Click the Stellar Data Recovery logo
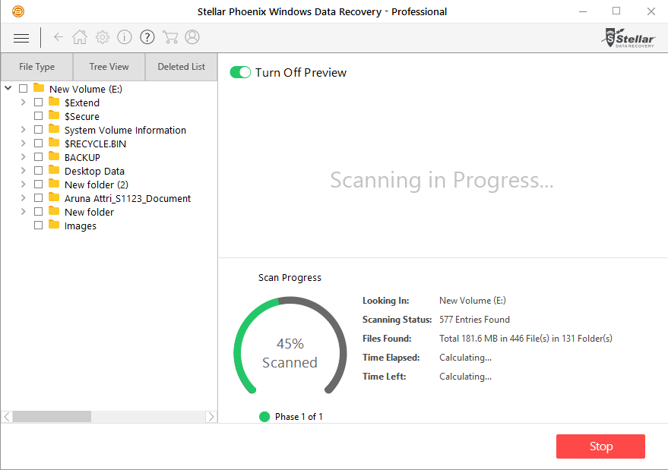668x470 pixels. click(x=628, y=38)
